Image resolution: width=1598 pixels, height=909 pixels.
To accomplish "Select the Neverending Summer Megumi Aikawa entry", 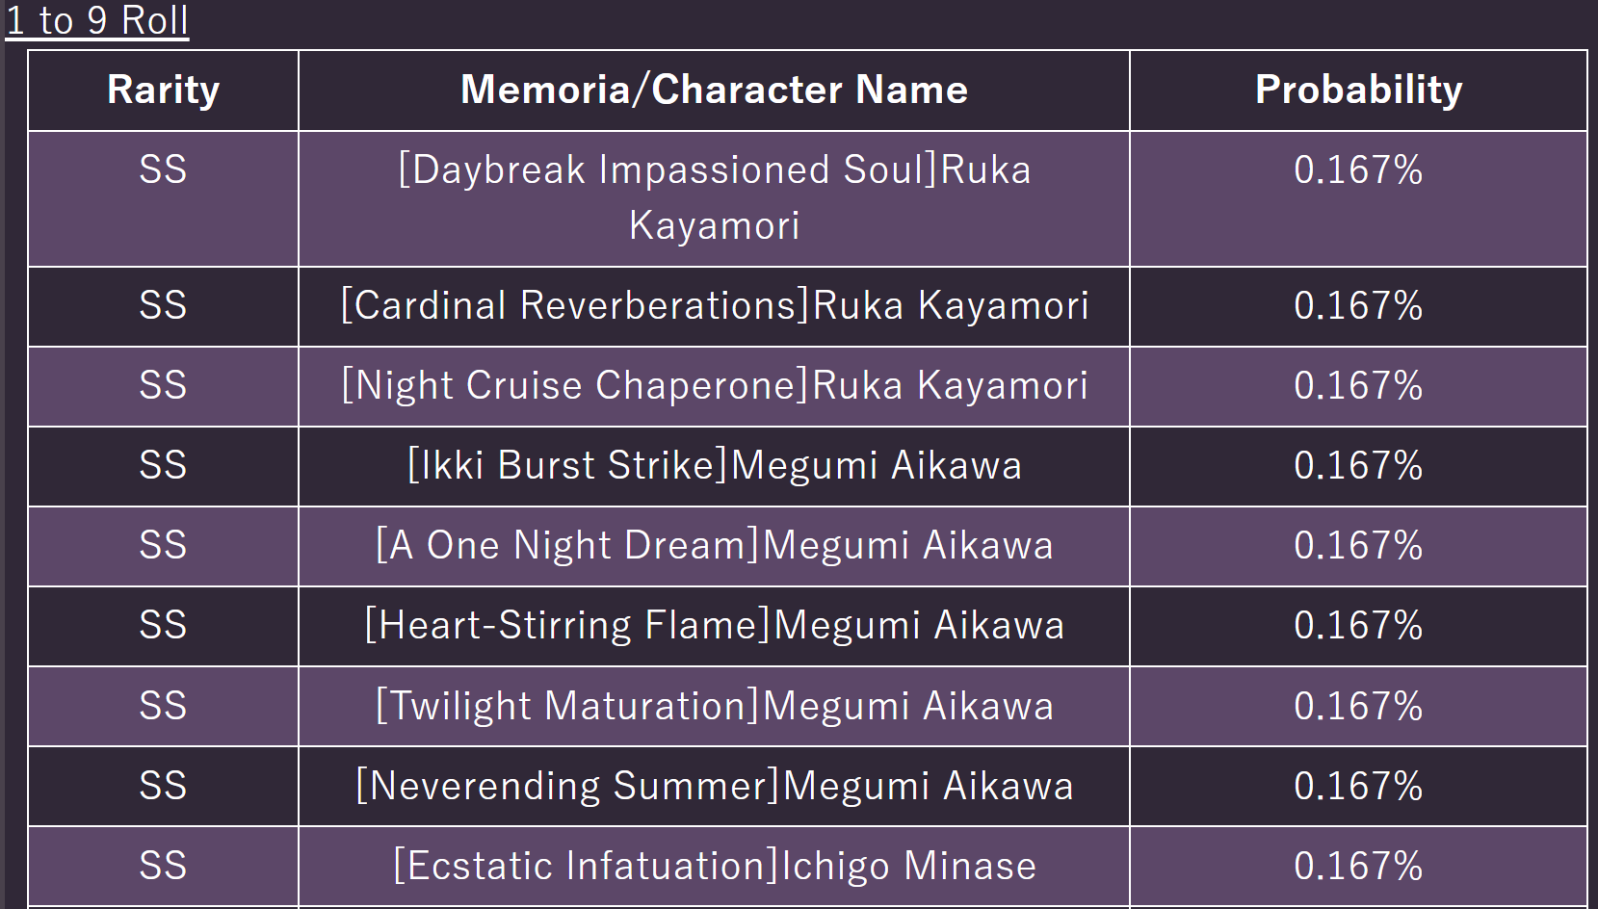I will point(714,786).
